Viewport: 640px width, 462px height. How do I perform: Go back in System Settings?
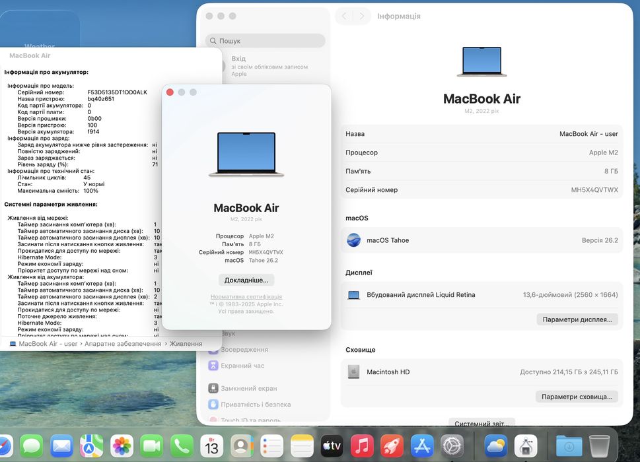(x=344, y=16)
